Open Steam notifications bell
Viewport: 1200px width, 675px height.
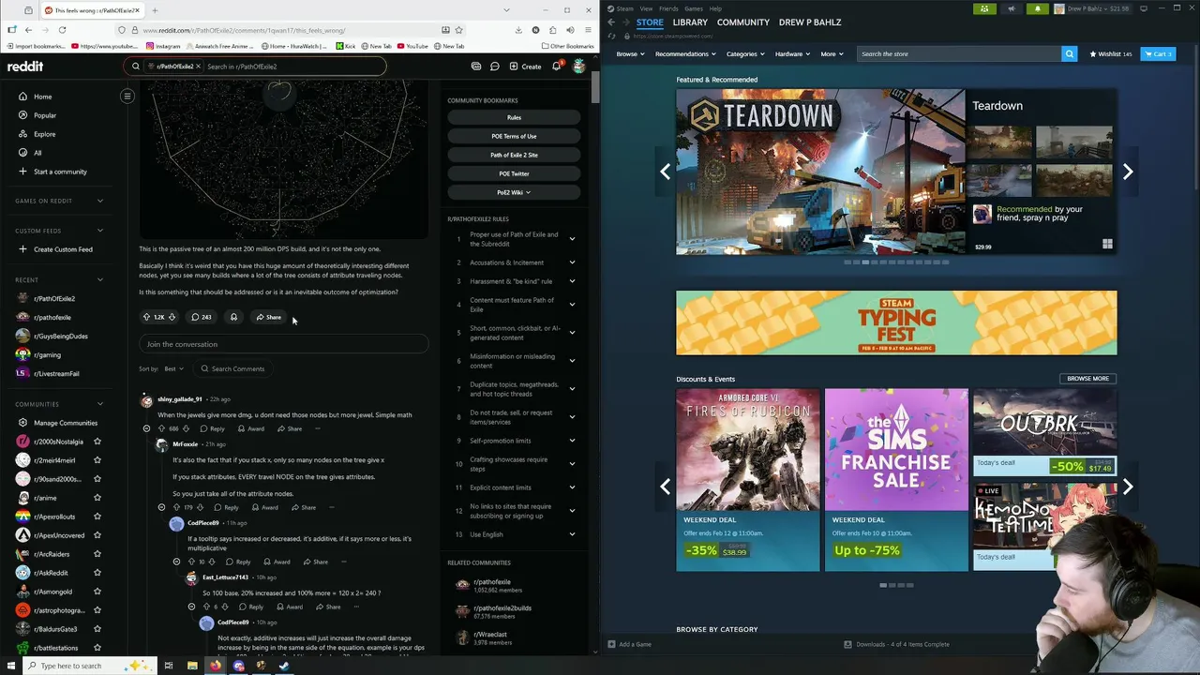click(1038, 8)
